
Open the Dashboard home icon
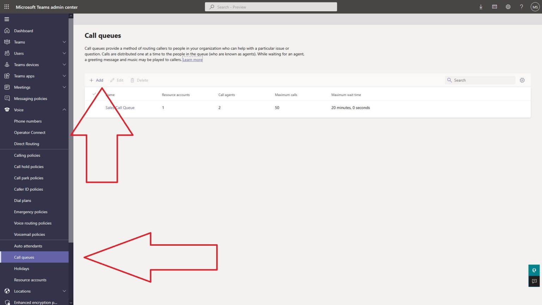point(7,31)
